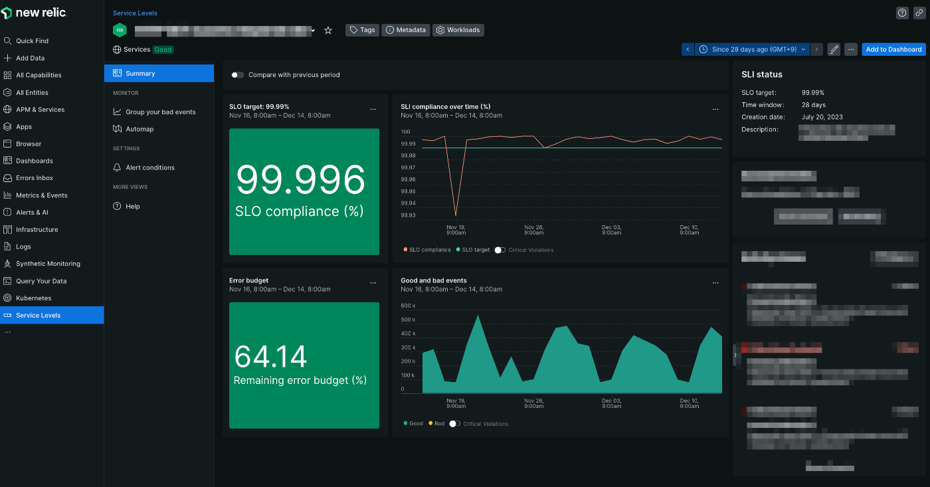The image size is (930, 487).
Task: Open Error budget widget options menu
Action: point(373,282)
